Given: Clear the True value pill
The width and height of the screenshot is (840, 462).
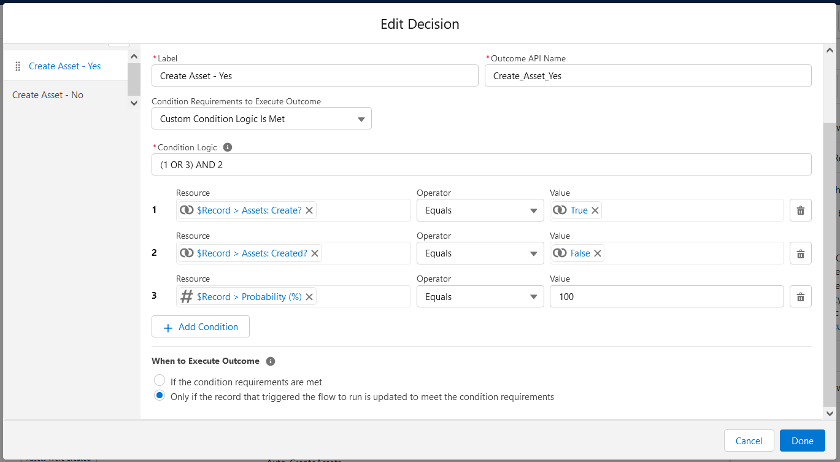Looking at the screenshot, I should tap(595, 210).
